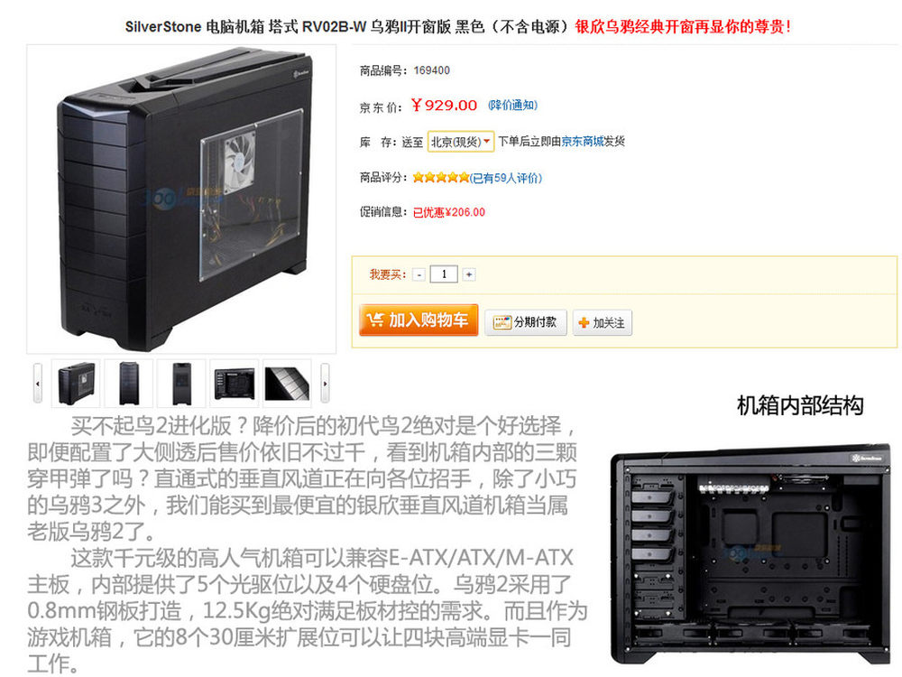Click the large main product image

point(181,199)
